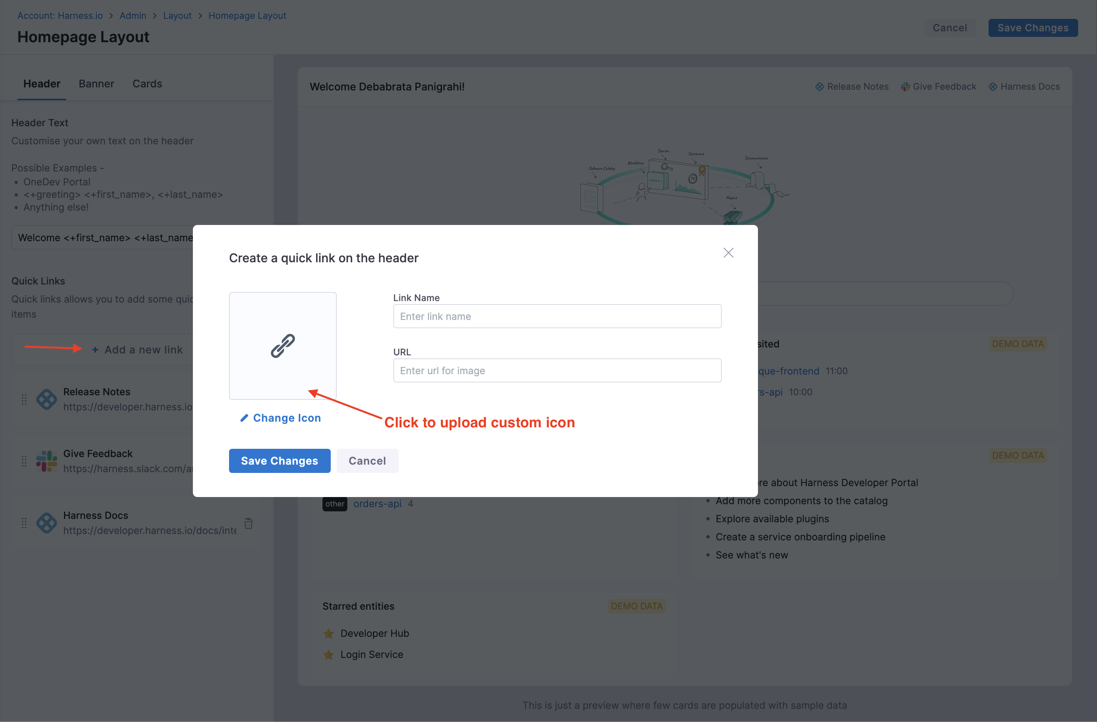1097x722 pixels.
Task: Click the chain link icon placeholder
Action: [x=283, y=346]
